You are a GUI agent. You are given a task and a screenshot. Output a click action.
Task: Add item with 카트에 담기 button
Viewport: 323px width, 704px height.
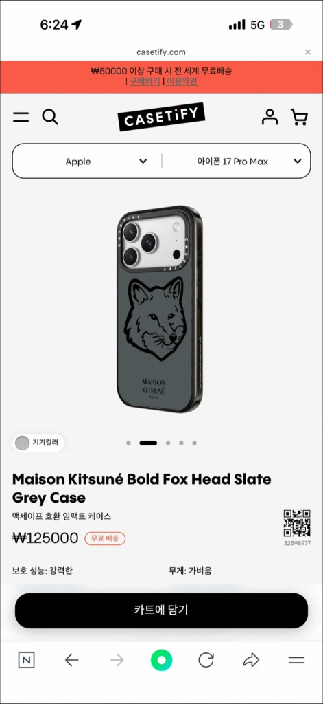[161, 610]
